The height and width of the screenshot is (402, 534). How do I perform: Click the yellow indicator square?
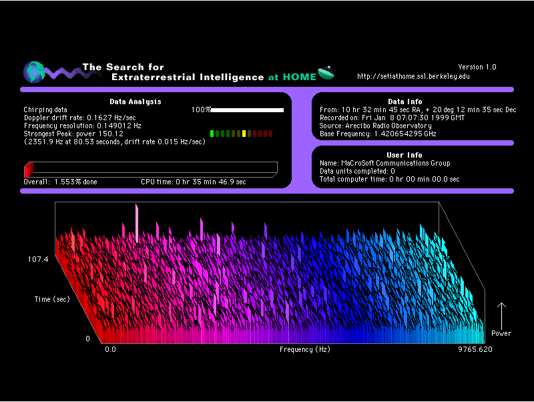click(x=244, y=134)
